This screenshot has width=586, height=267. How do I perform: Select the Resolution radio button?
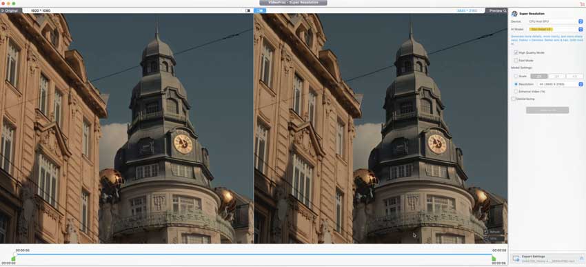click(516, 84)
